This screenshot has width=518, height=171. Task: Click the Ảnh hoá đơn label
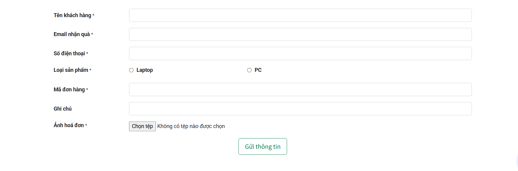pyautogui.click(x=69, y=125)
